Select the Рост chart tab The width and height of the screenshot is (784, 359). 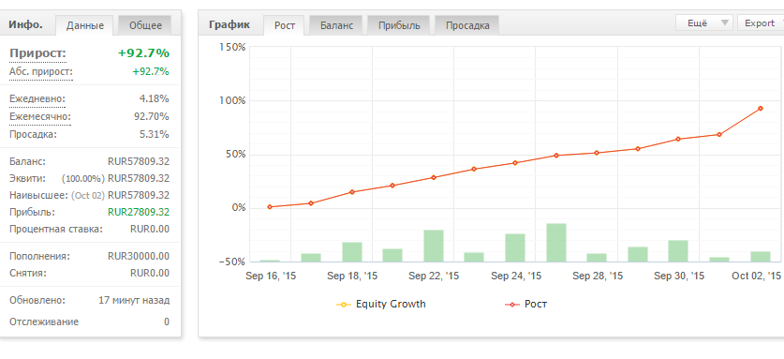pyautogui.click(x=284, y=25)
